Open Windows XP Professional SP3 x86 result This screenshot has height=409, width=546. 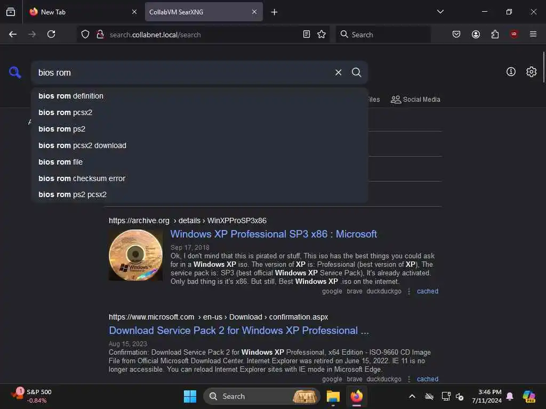coord(274,234)
